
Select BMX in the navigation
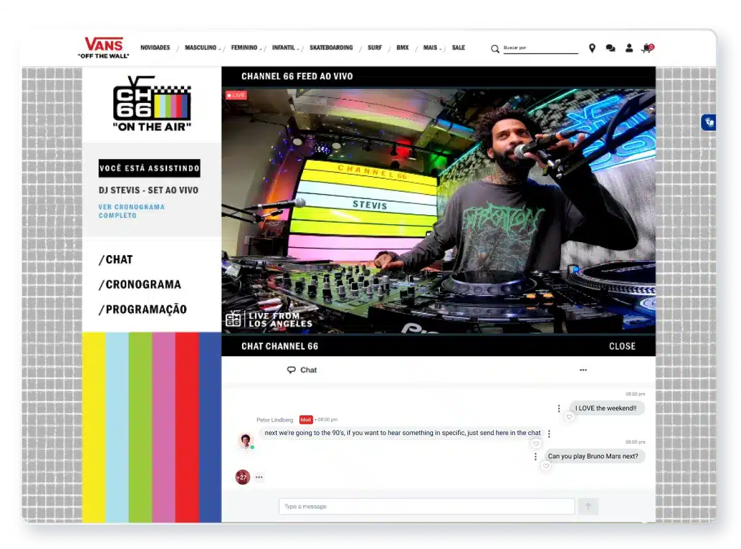403,47
